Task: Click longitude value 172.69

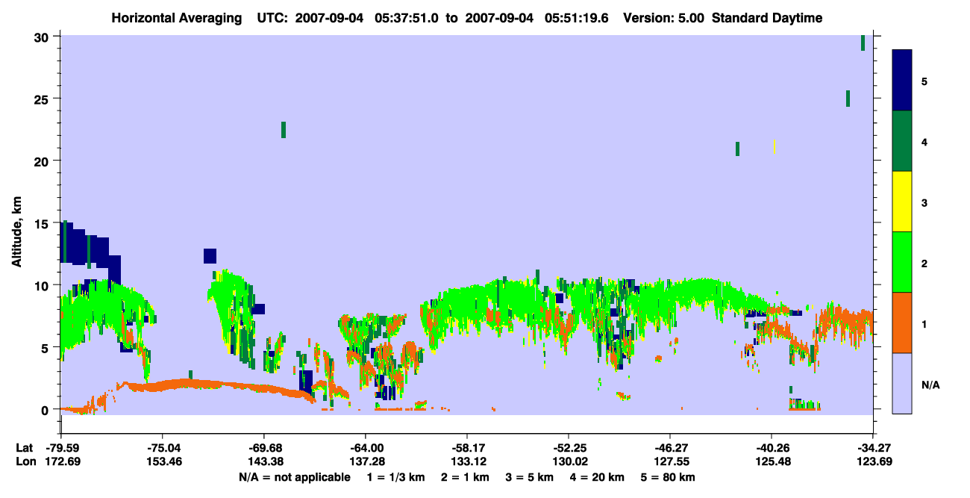Action: [x=63, y=461]
